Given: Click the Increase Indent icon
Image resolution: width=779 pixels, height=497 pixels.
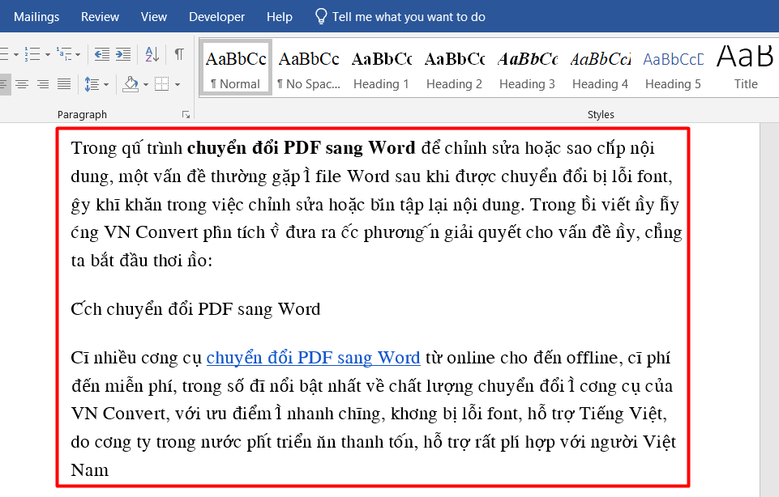Looking at the screenshot, I should (x=123, y=54).
